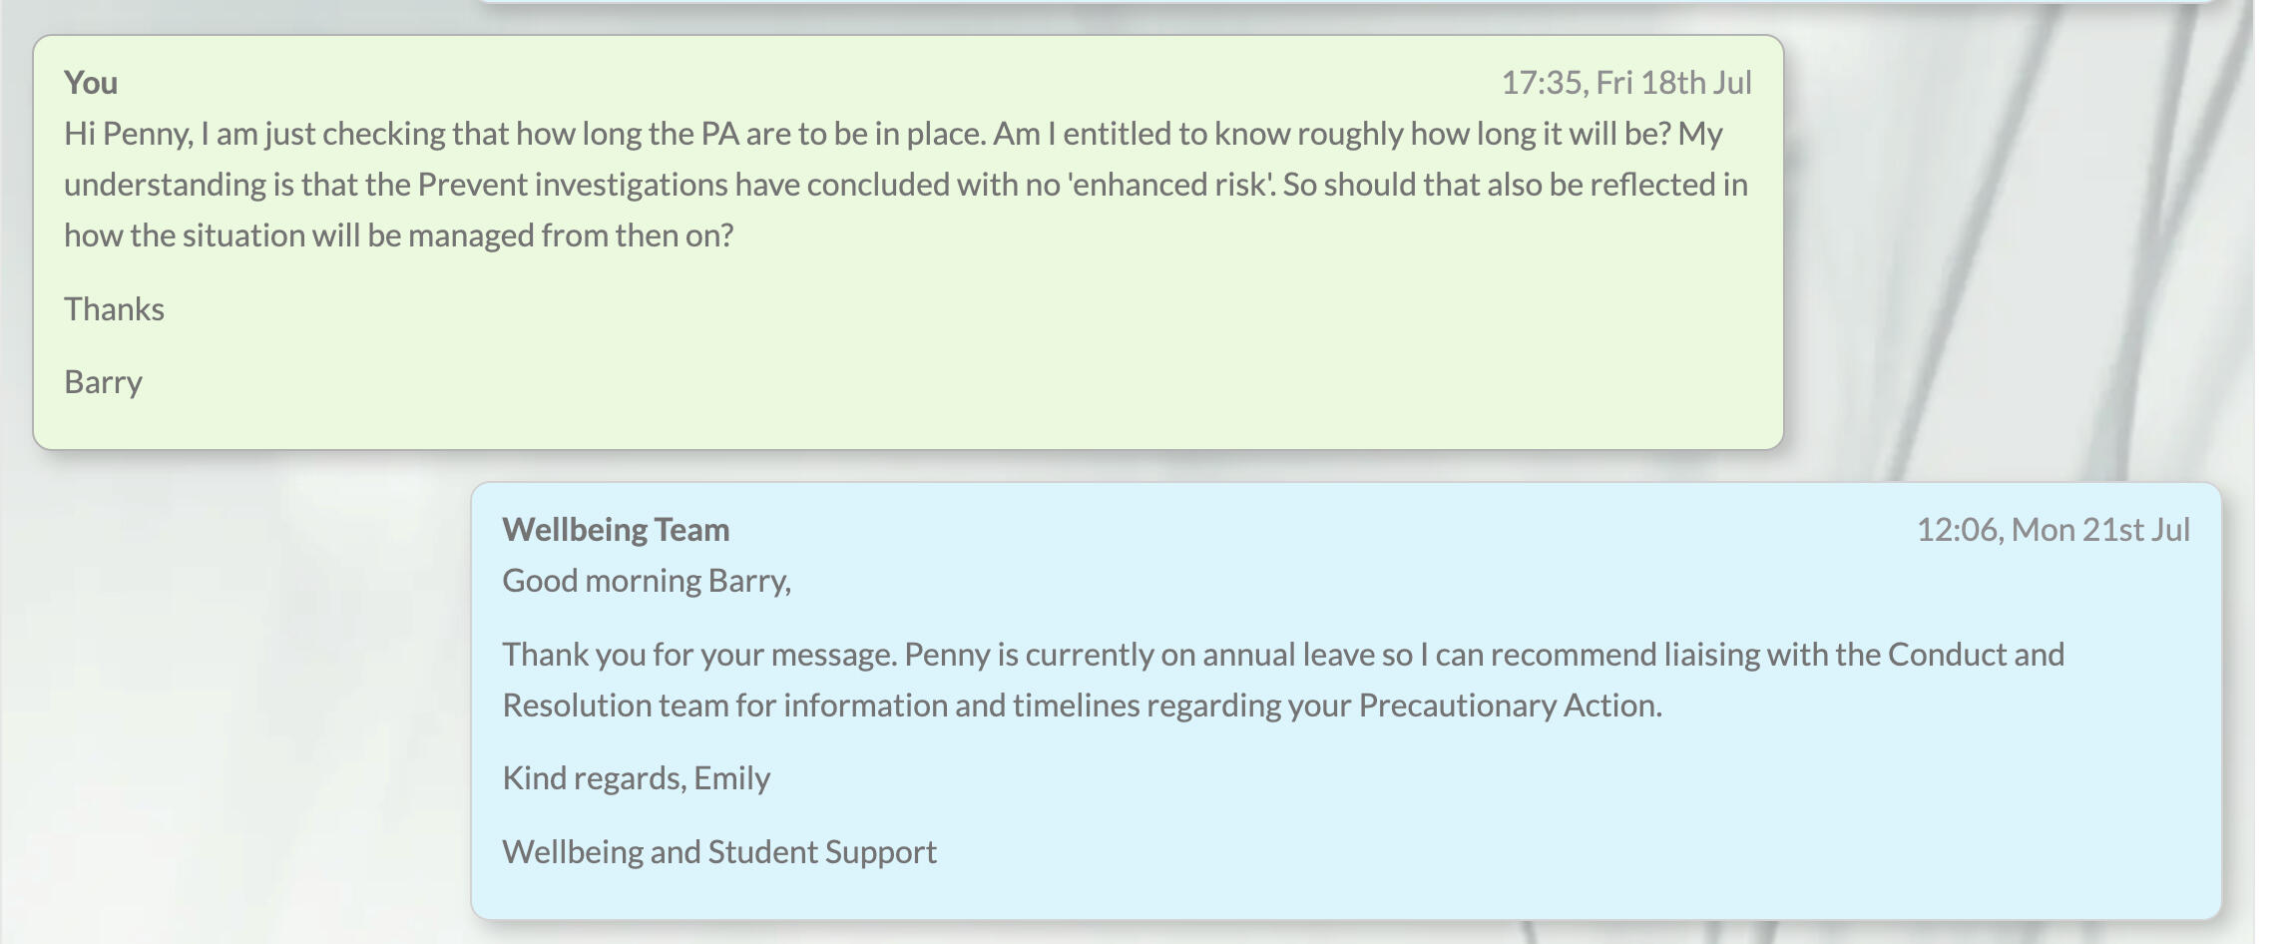
Task: Click the abbreviation "PA" in your message
Action: pos(718,134)
